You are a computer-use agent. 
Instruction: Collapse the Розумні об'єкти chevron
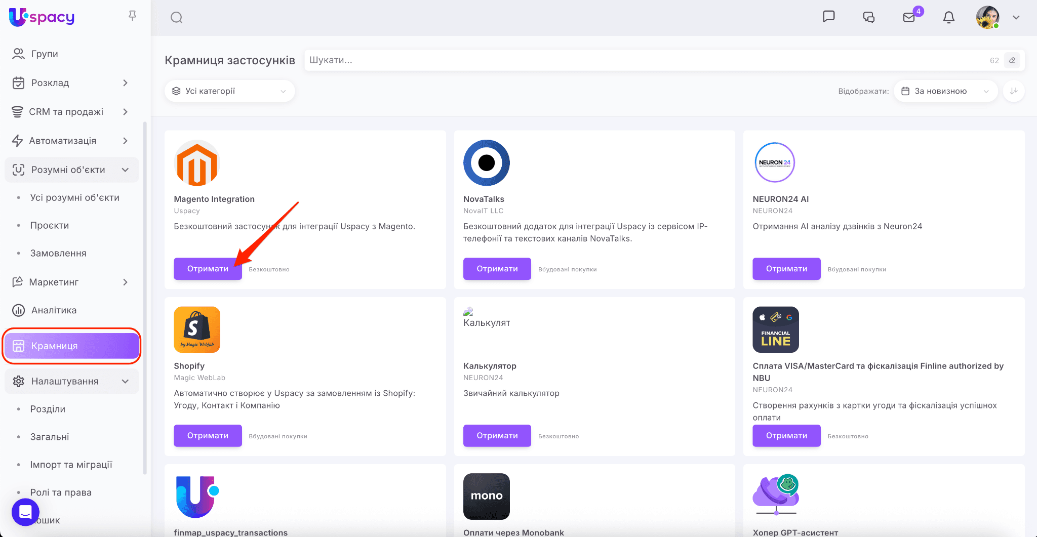pyautogui.click(x=125, y=170)
